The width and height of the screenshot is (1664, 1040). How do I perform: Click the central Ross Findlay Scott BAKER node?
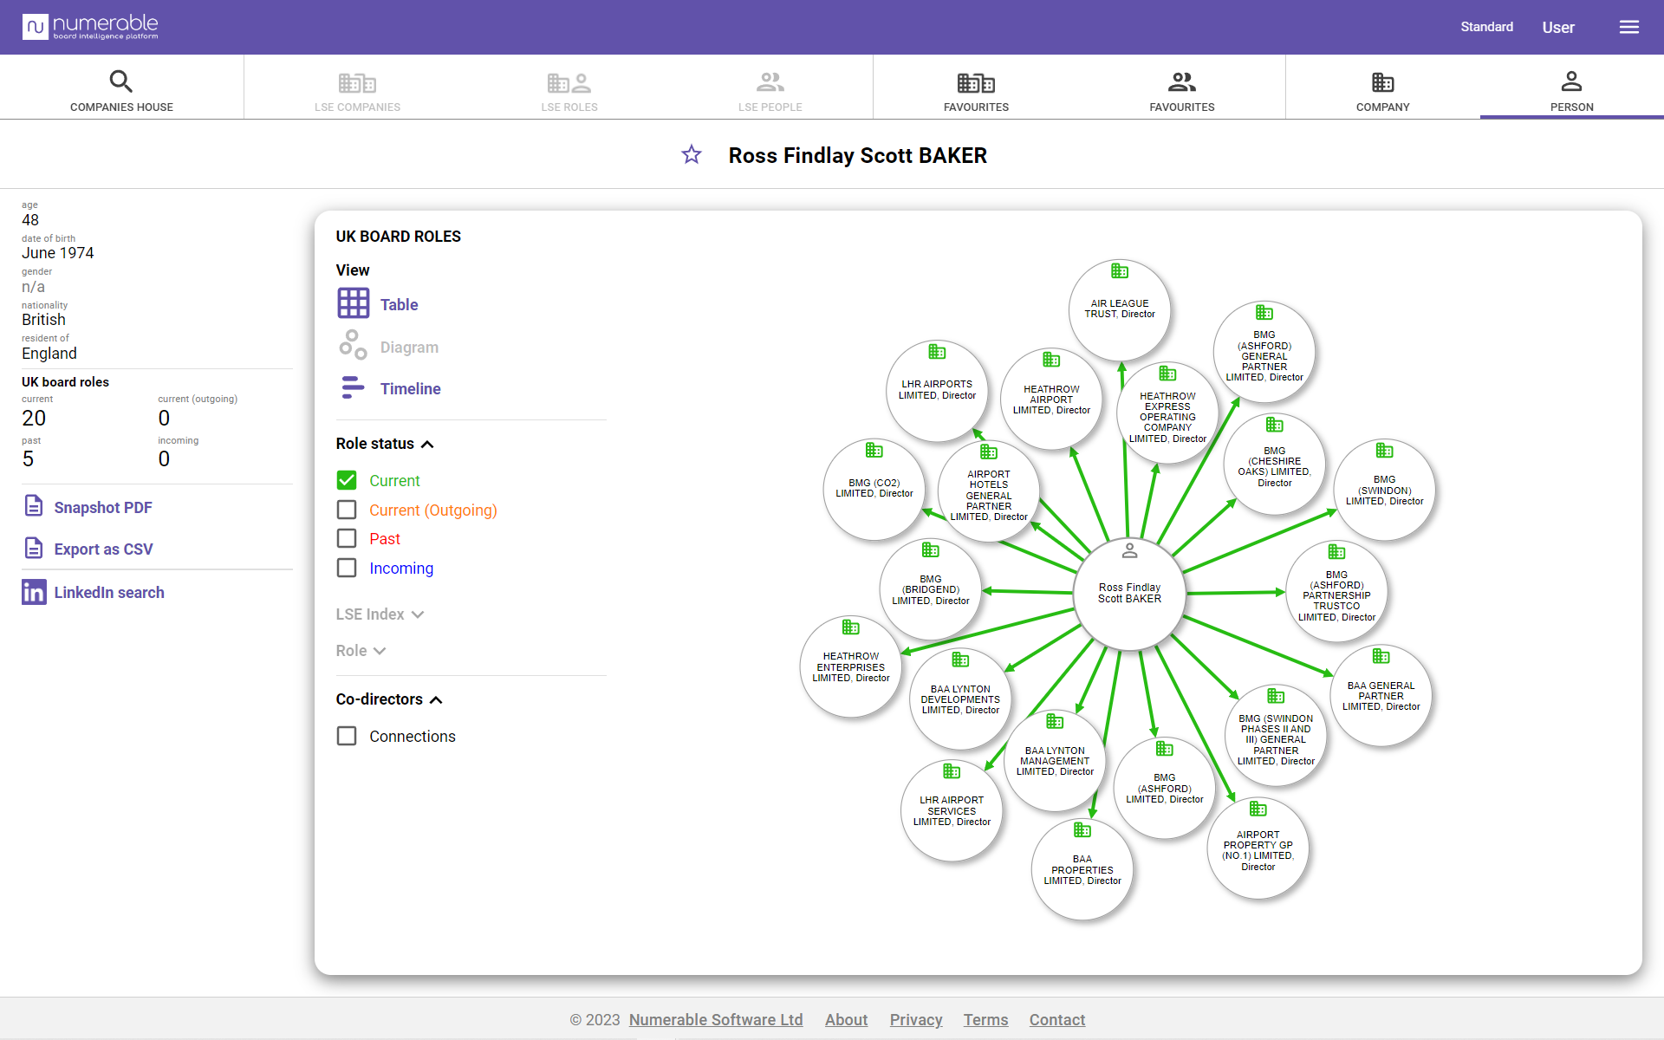[1129, 593]
